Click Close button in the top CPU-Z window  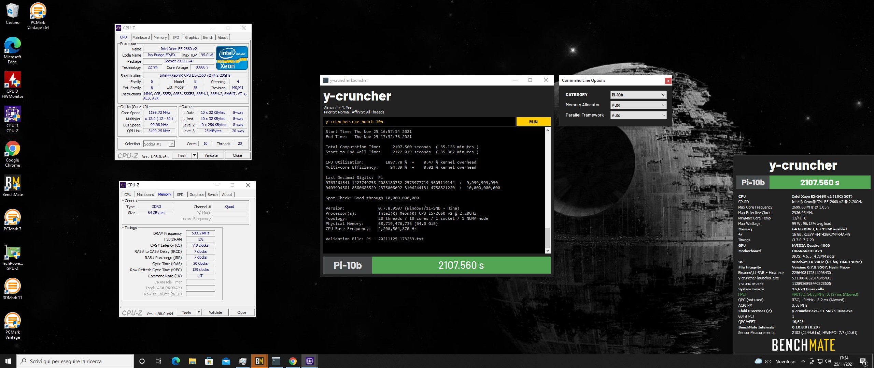237,155
